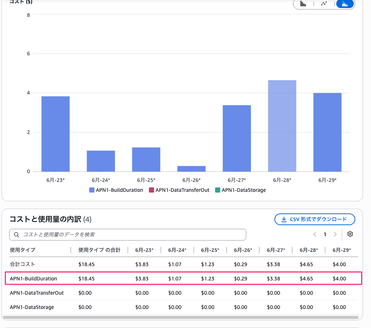Screen dimensions: 371x328
Task: Toggle APN1-DataStorage legend entry
Action: tap(241, 190)
